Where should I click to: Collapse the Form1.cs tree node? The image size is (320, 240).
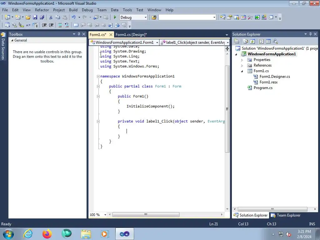click(242, 71)
